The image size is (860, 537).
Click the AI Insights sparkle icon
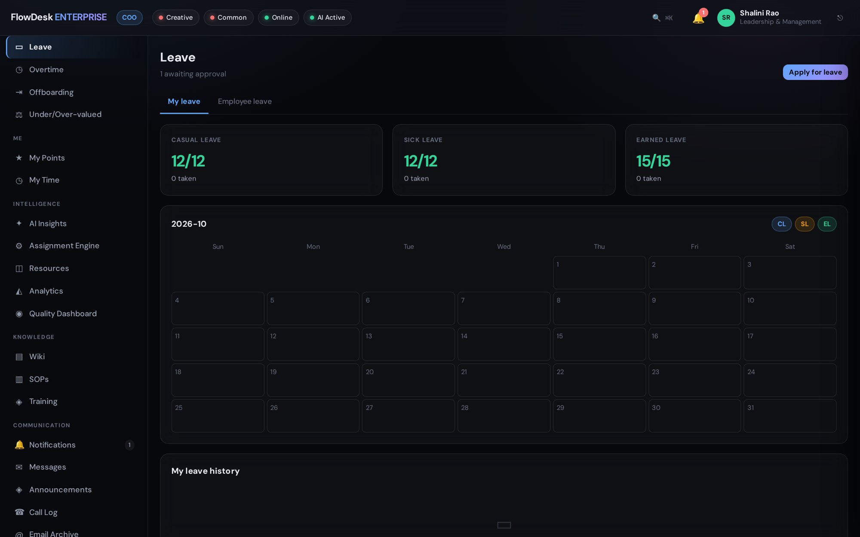[x=19, y=223]
